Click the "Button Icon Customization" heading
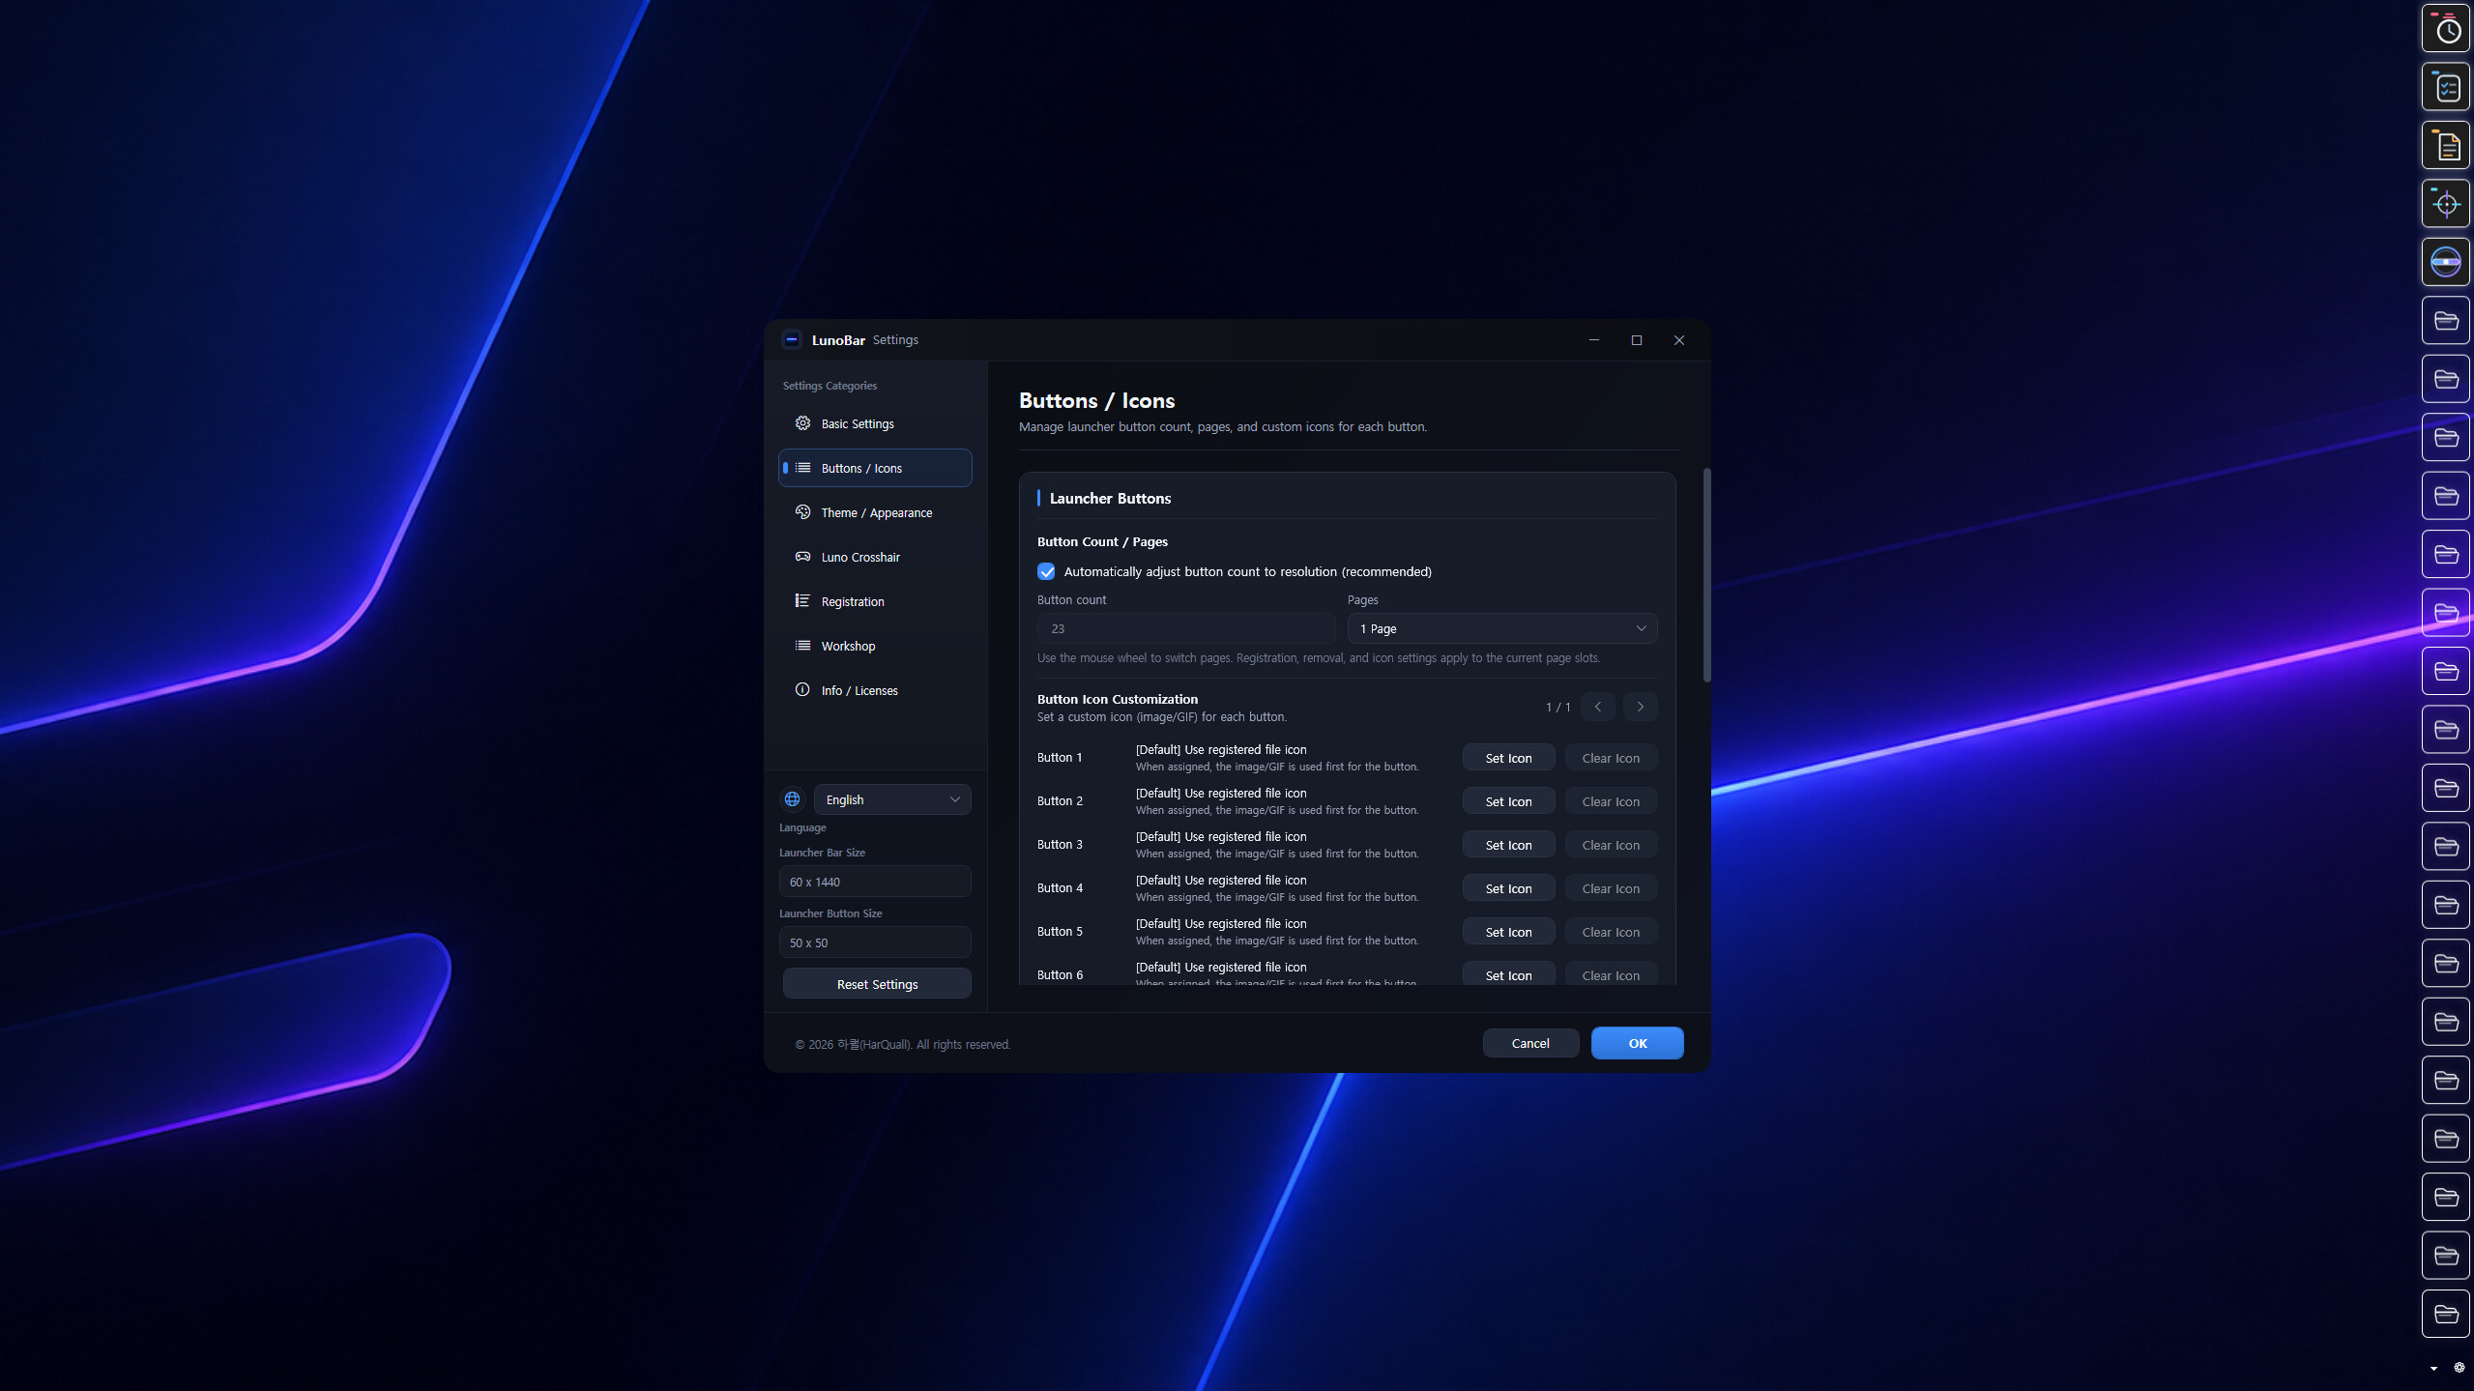The width and height of the screenshot is (2474, 1391). point(1118,699)
